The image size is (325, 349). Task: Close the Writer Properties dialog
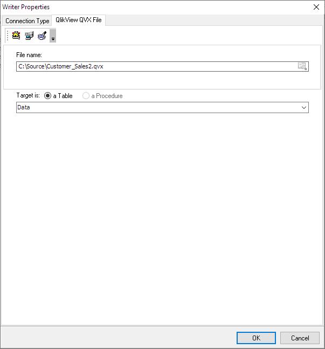click(x=316, y=7)
